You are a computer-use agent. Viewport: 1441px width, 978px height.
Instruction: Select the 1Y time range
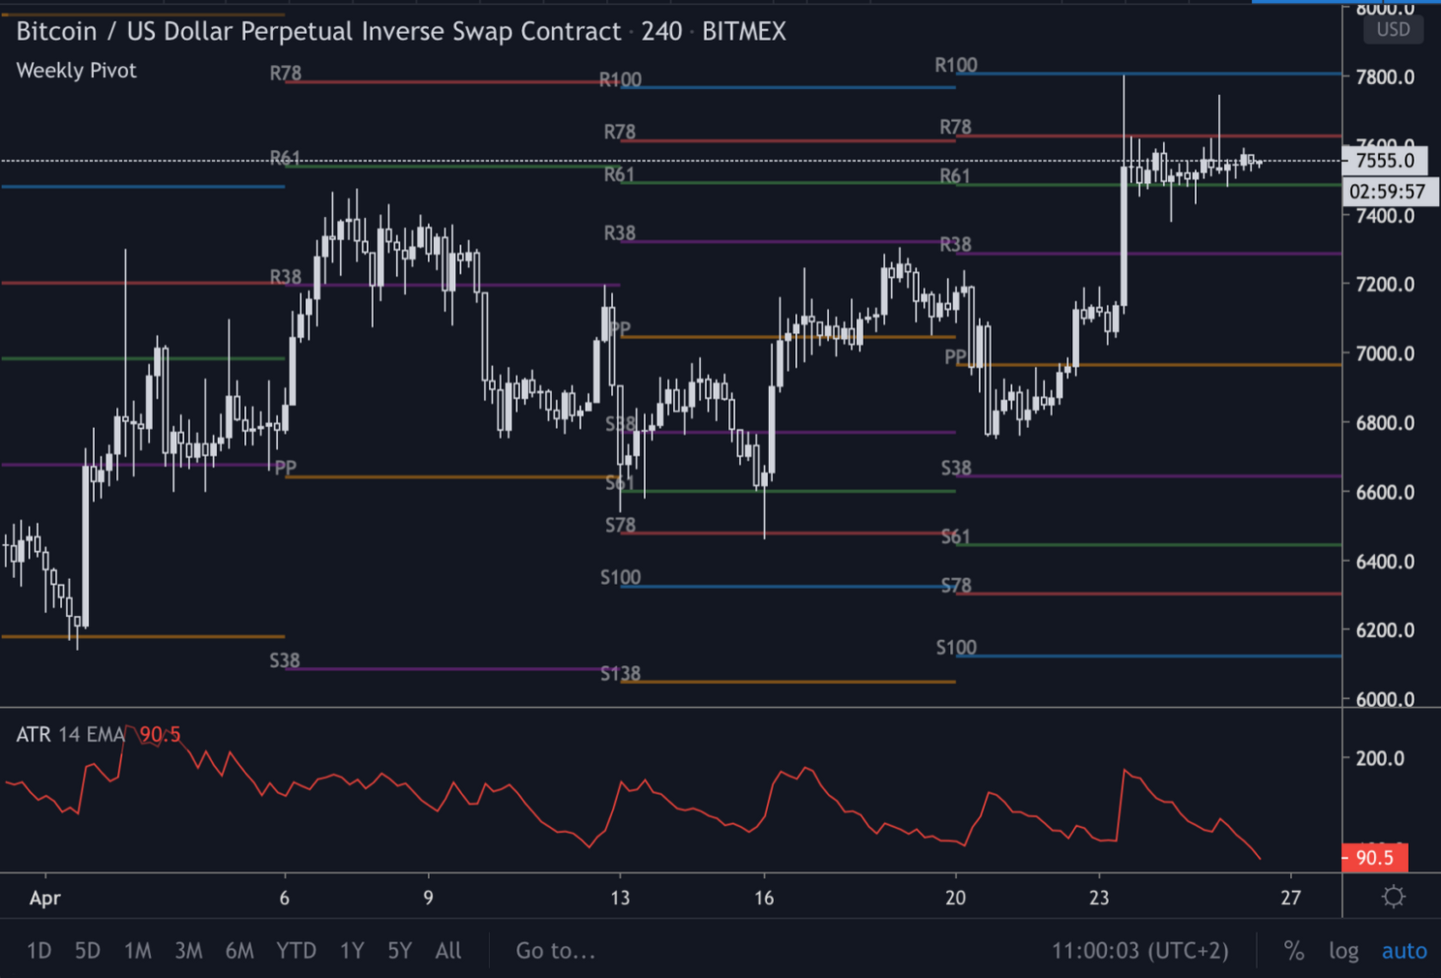pos(352,951)
